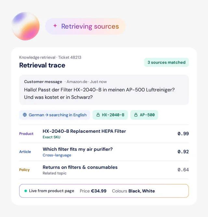
Task: Click the Retrieving sources pill
Action: tap(85, 26)
